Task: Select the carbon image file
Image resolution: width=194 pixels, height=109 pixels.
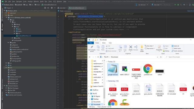Action: [x=160, y=72]
